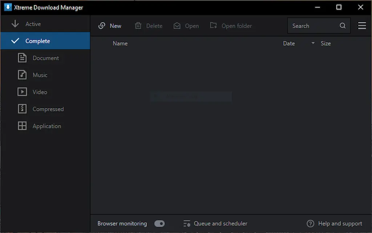Sort list by Size column
Viewport: 372px width, 233px height.
pos(326,44)
